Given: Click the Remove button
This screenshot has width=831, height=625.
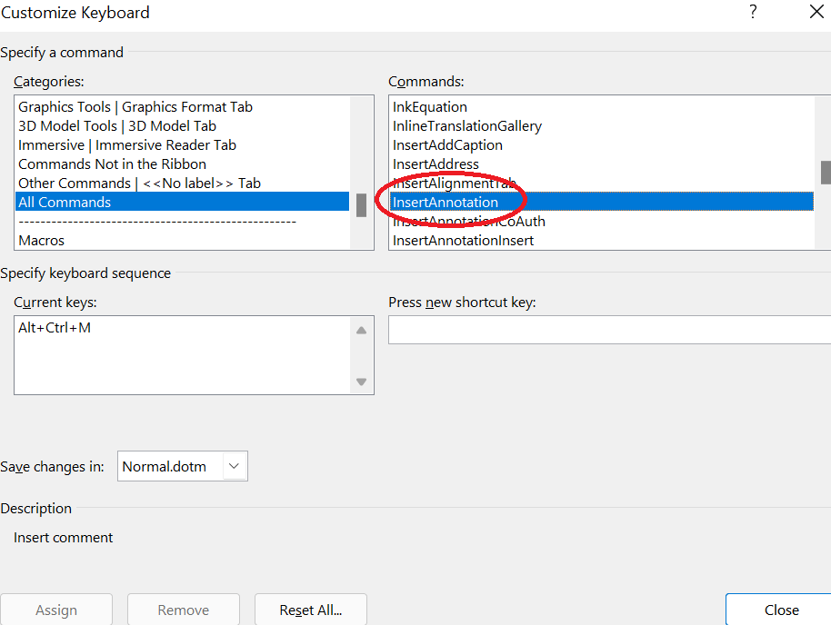Looking at the screenshot, I should coord(184,610).
